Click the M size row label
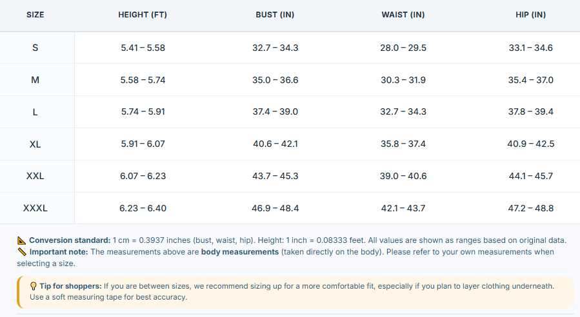 click(35, 80)
